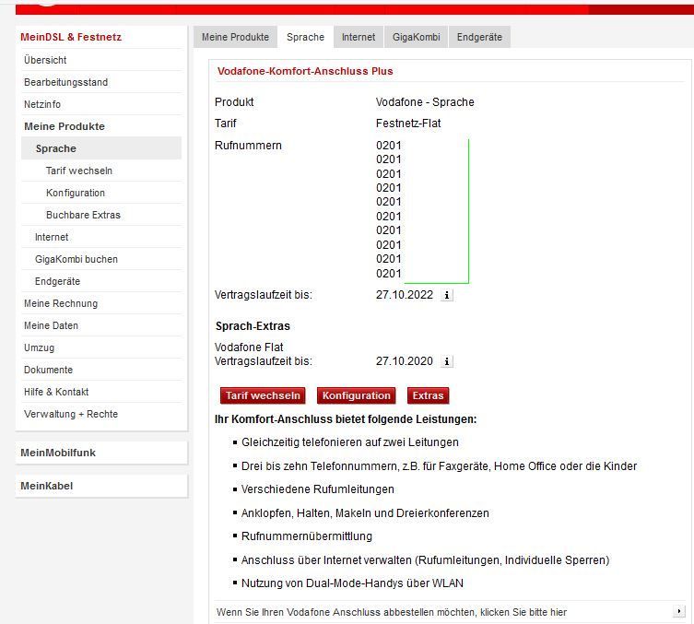
Task: Click the Tarif label
Action: point(225,124)
